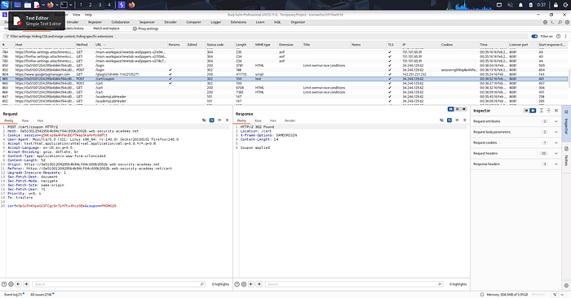The image size is (571, 298).
Task: Open request editor hamburger menu
Action: pos(227,121)
